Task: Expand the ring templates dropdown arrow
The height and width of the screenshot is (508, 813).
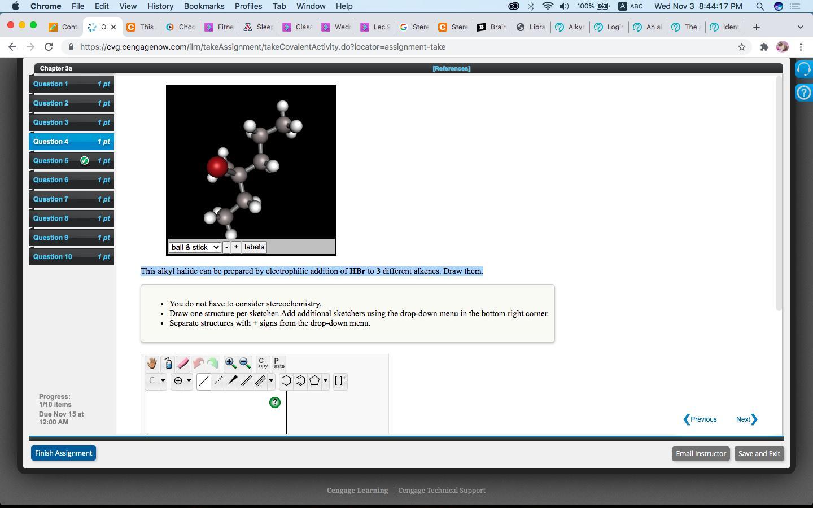Action: click(325, 381)
